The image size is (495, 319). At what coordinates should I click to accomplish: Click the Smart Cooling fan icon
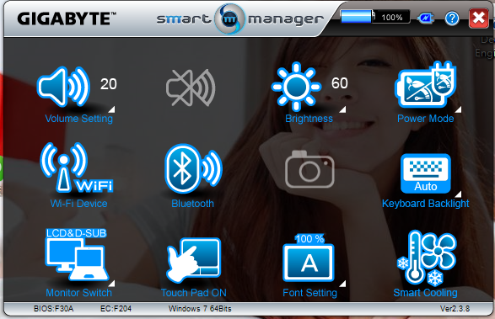[426, 258]
